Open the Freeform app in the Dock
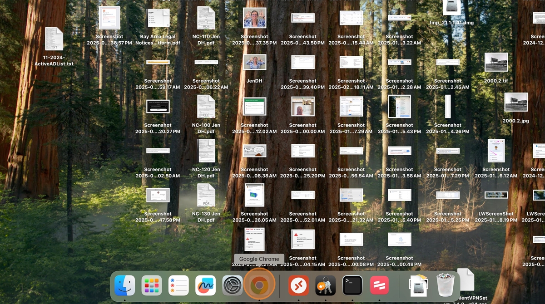545x304 pixels. 205,285
